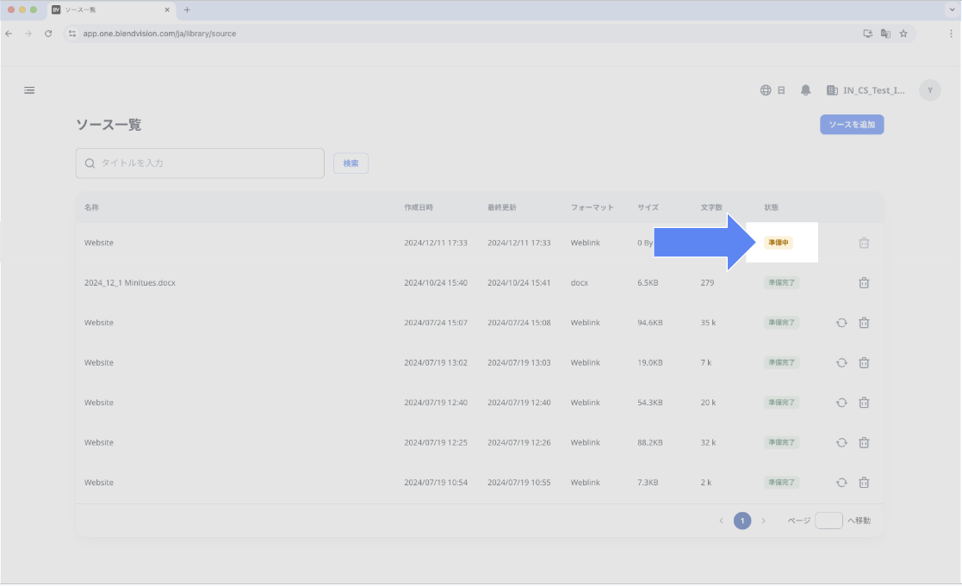Click 準備完了 badge of the docx row

pos(781,282)
